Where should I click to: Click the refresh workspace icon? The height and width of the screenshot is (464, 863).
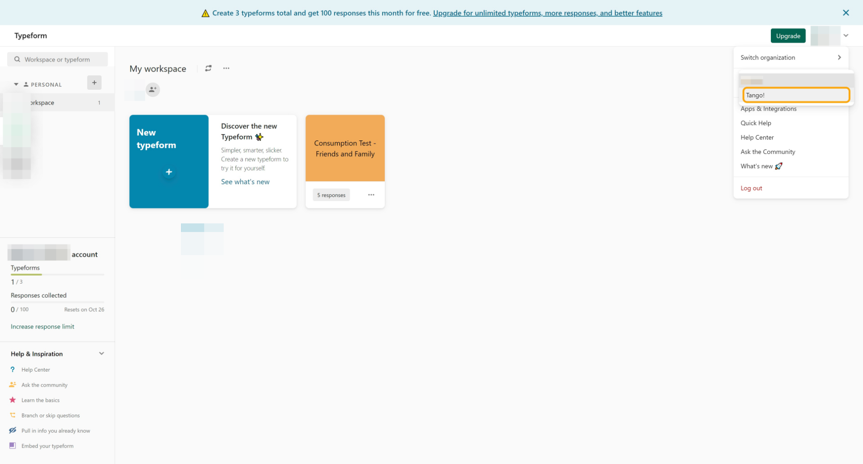(208, 68)
